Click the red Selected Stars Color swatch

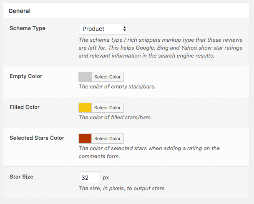tap(85, 139)
